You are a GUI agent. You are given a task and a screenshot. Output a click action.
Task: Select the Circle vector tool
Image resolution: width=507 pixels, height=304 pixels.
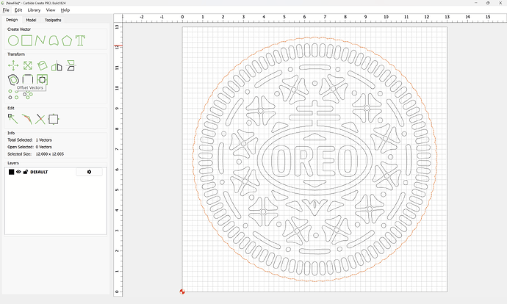[x=12, y=40]
